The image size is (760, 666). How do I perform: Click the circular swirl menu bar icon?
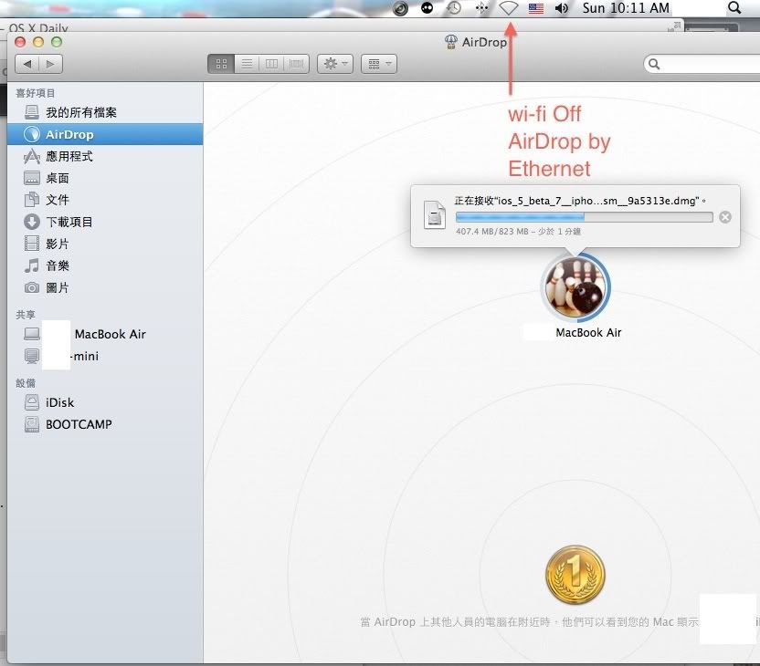[x=400, y=9]
